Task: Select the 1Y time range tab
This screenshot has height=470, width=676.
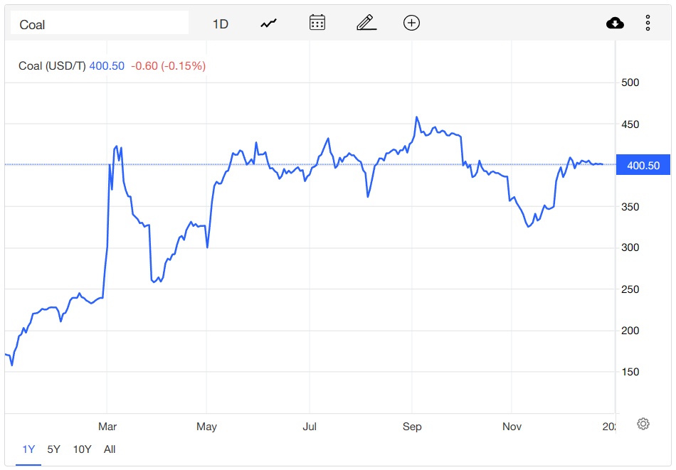Action: pyautogui.click(x=28, y=449)
